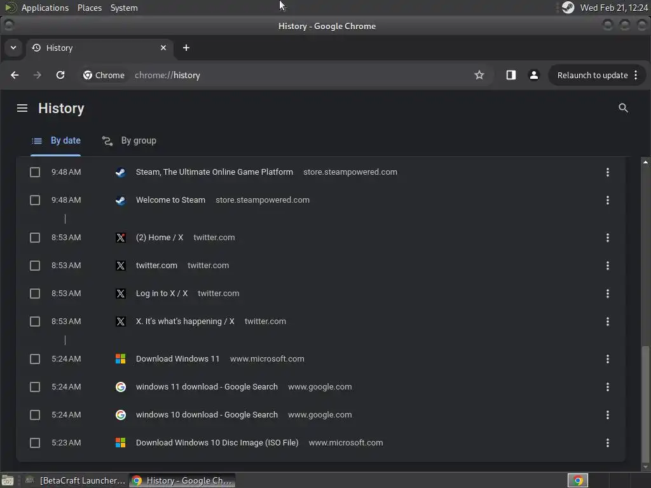Go back using the browser back arrow
Viewport: 651px width, 488px height.
click(x=15, y=75)
